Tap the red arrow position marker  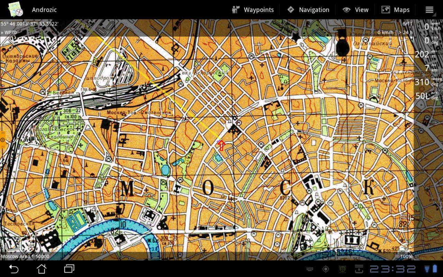[x=221, y=145]
